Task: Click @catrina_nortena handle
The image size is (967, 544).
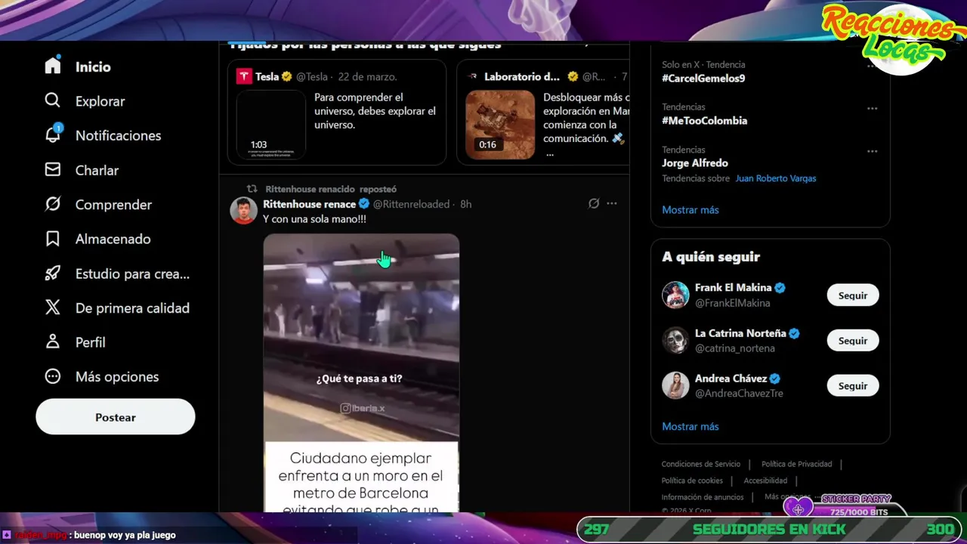Action: pos(735,348)
